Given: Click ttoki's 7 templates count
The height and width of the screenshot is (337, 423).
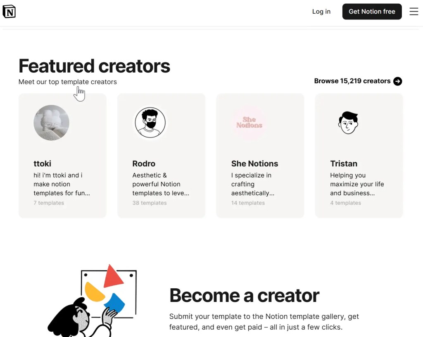Looking at the screenshot, I should 49,203.
